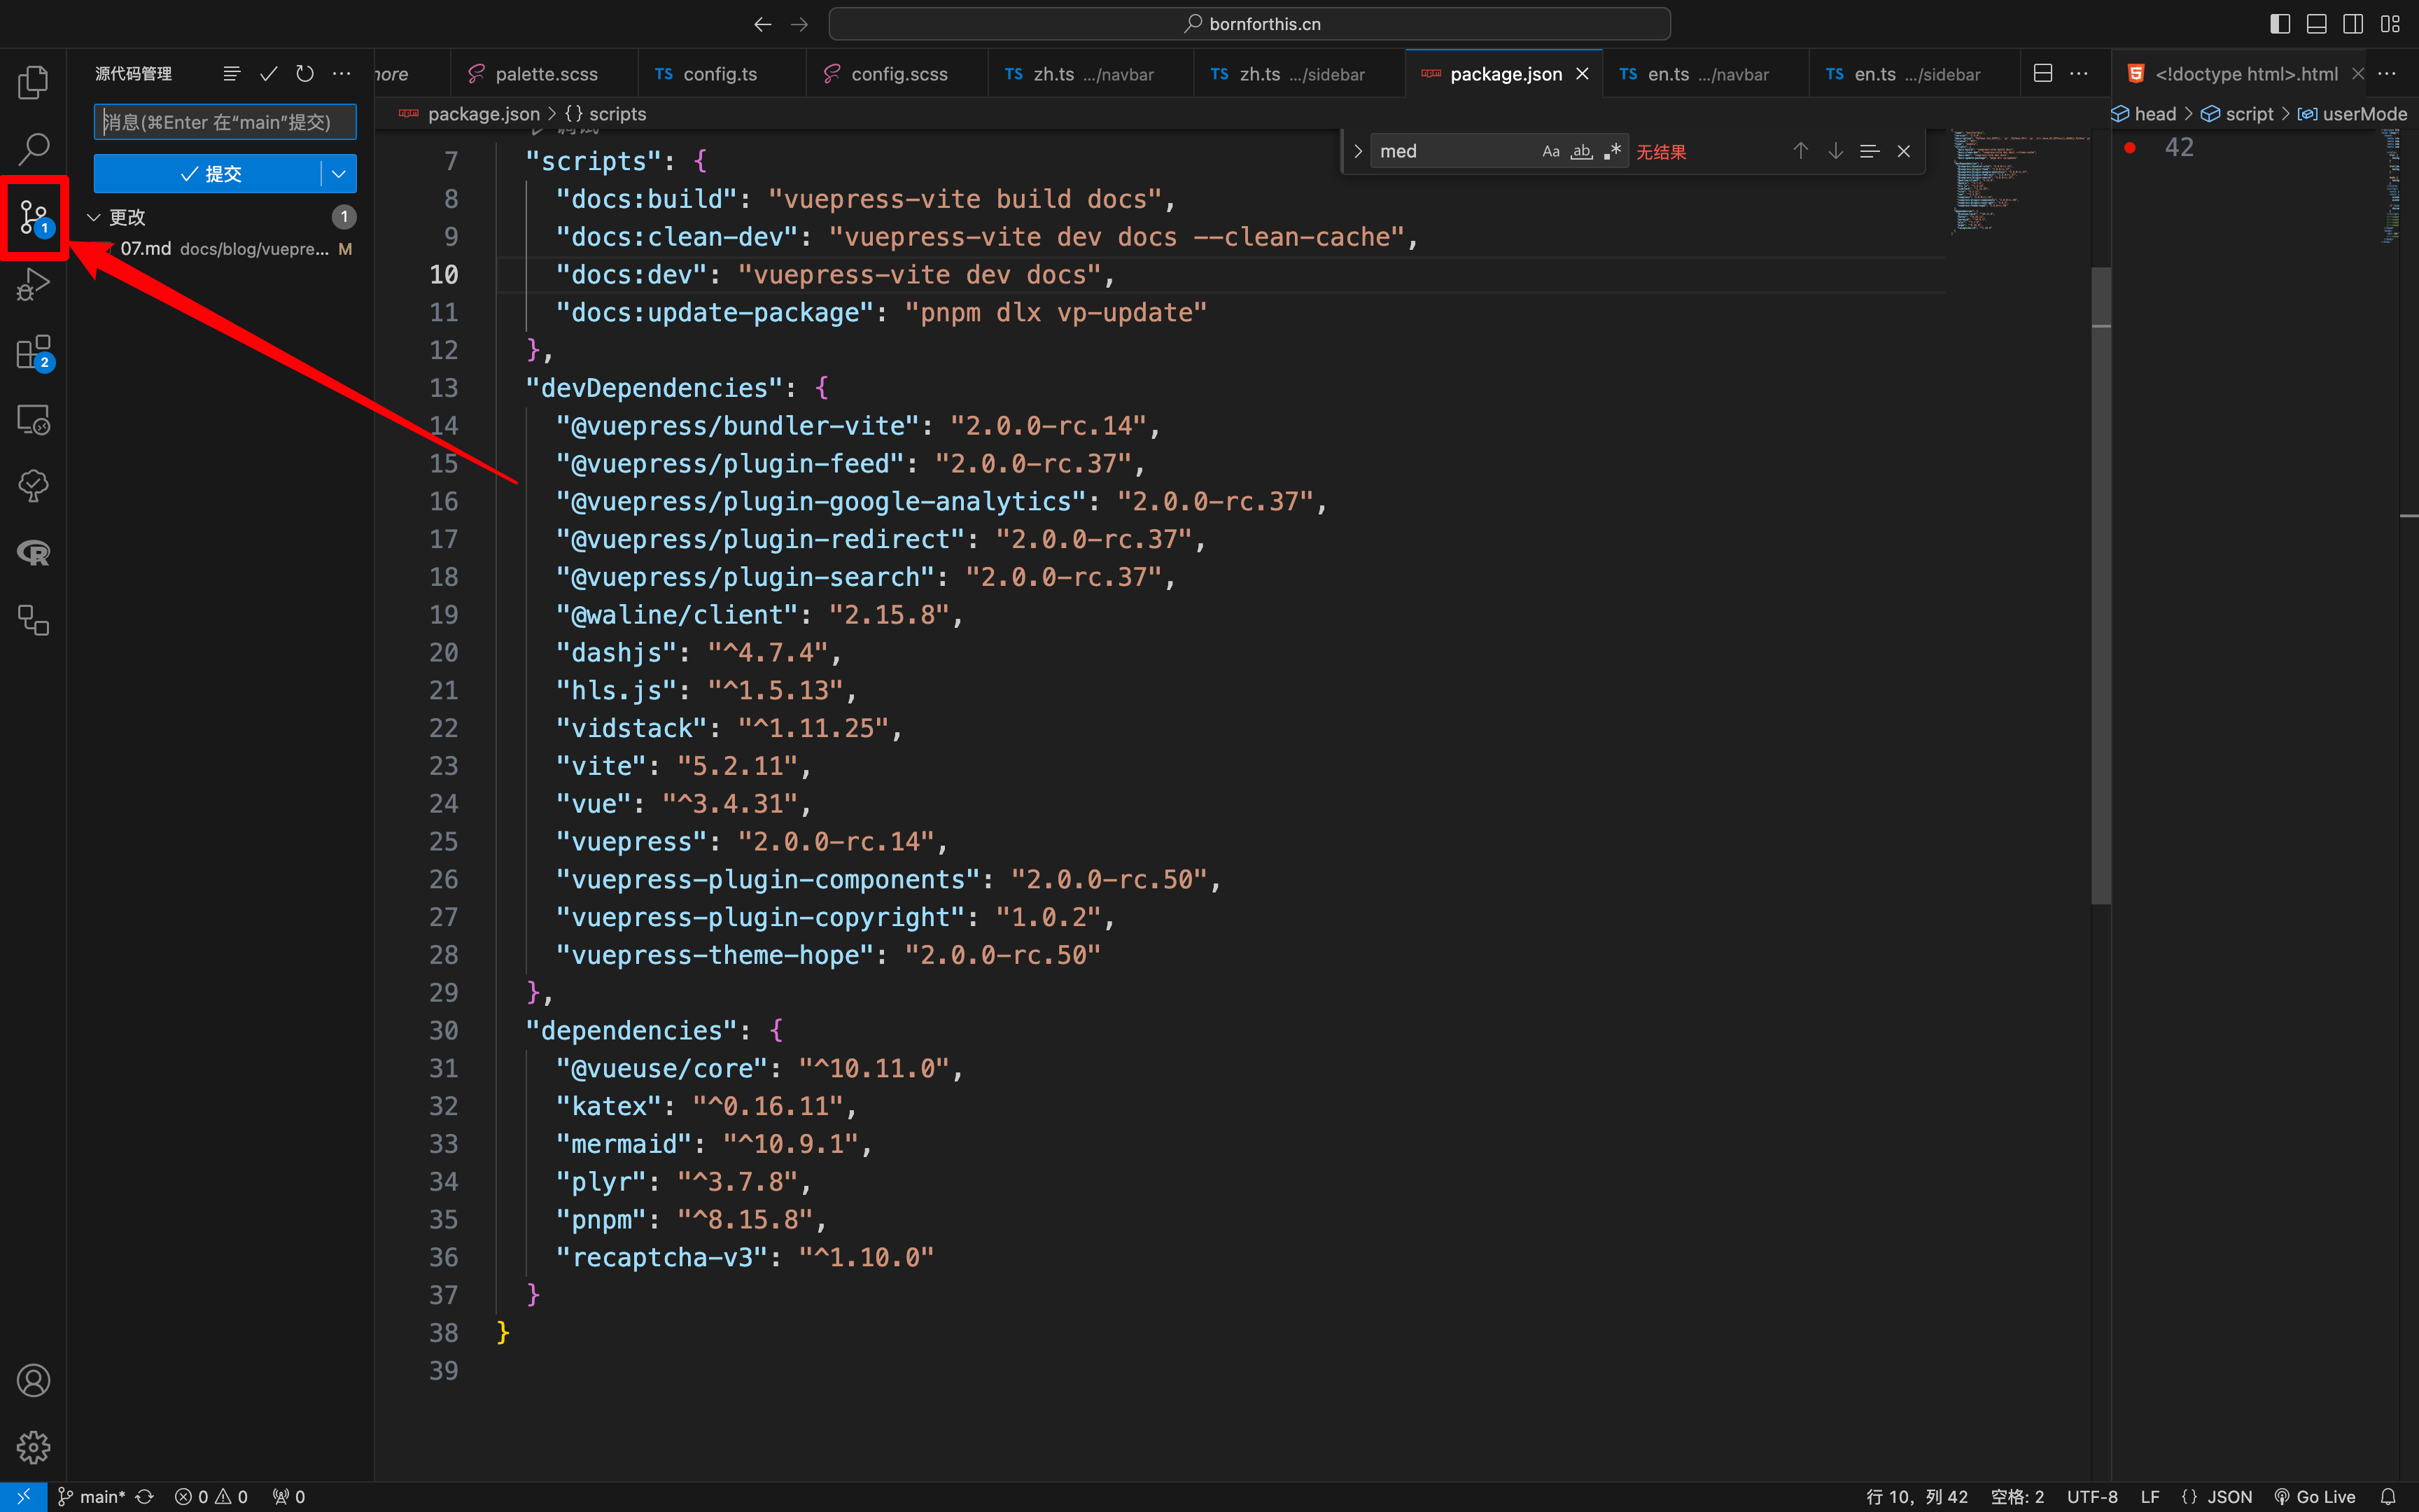
Task: Open errors and warnings problems panel
Action: pos(211,1497)
